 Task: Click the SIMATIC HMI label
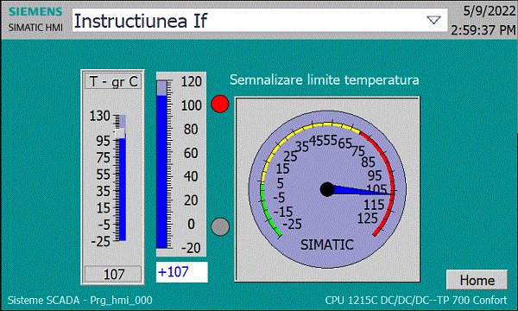coord(35,28)
